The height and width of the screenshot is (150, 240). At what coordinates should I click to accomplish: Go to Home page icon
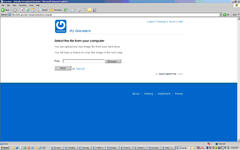[33, 10]
